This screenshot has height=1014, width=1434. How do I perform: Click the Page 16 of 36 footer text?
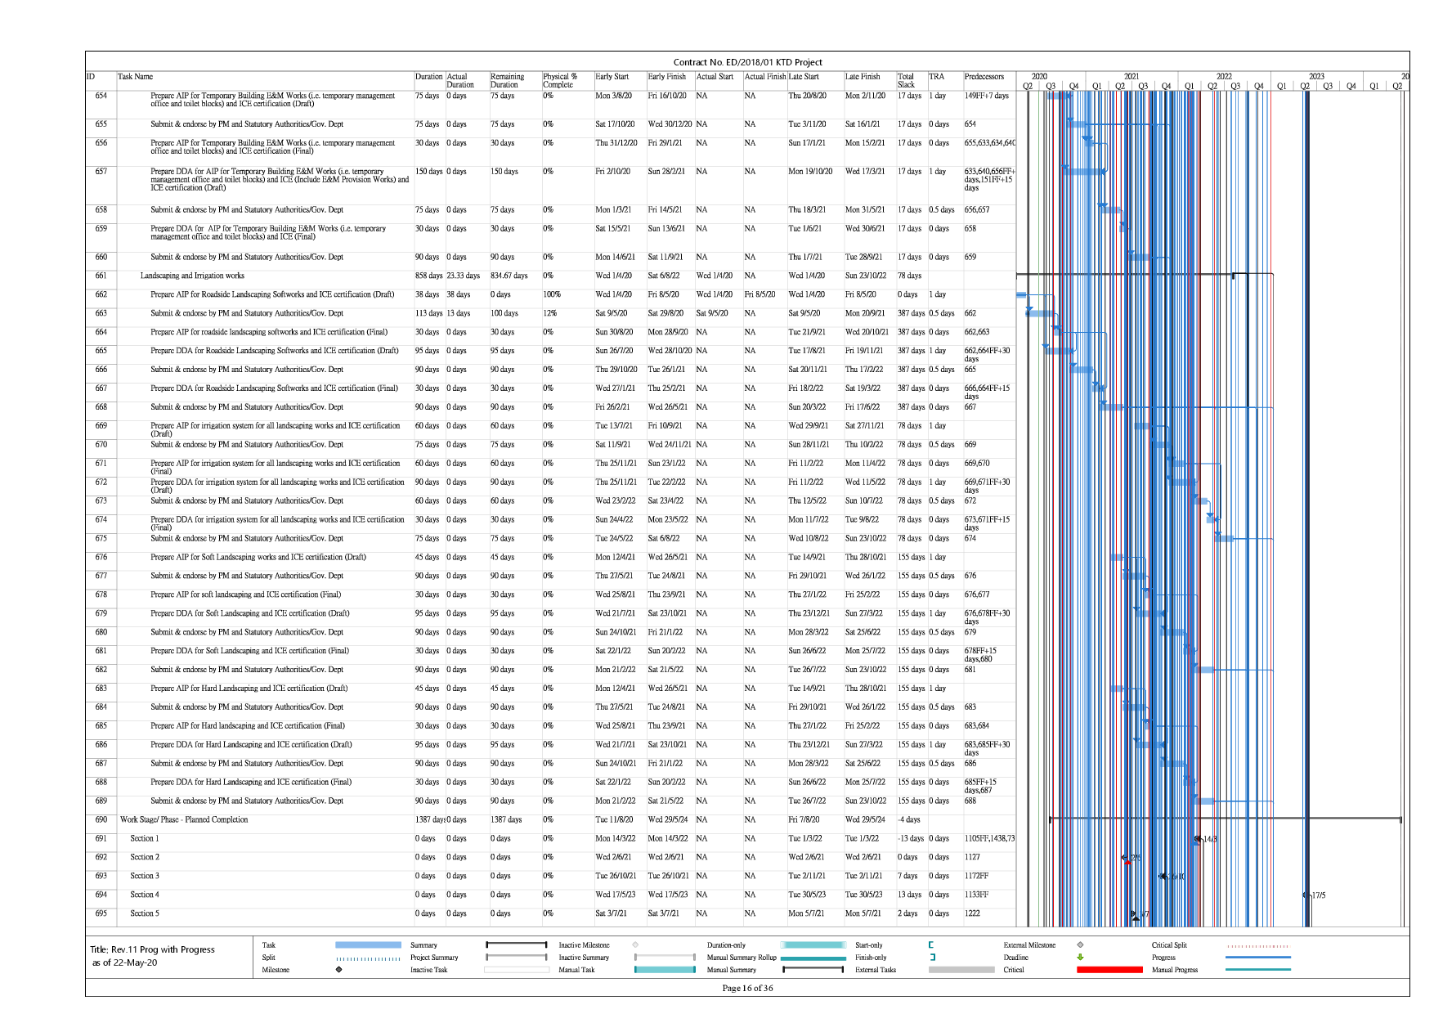pyautogui.click(x=747, y=988)
